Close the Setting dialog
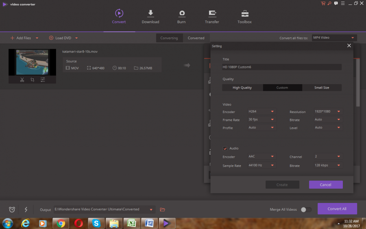Image resolution: width=366 pixels, height=229 pixels. (x=349, y=46)
